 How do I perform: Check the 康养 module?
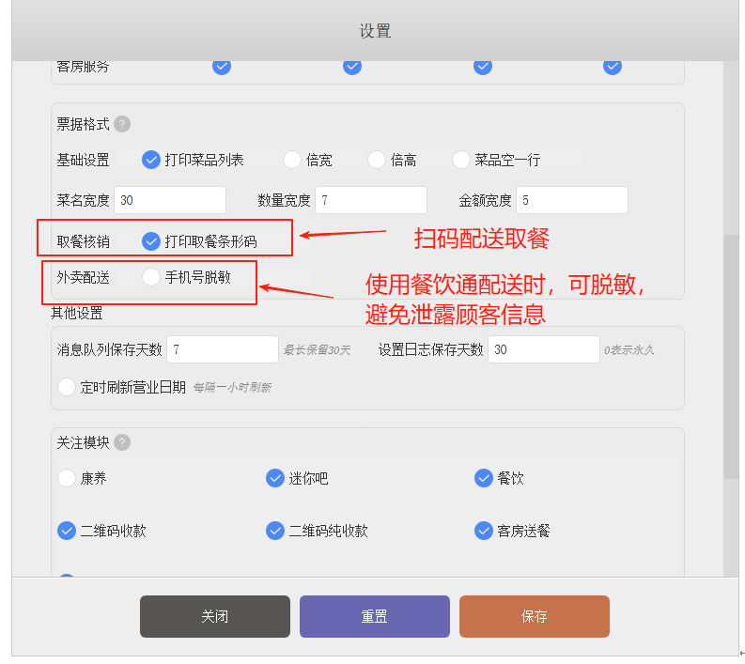tap(67, 478)
